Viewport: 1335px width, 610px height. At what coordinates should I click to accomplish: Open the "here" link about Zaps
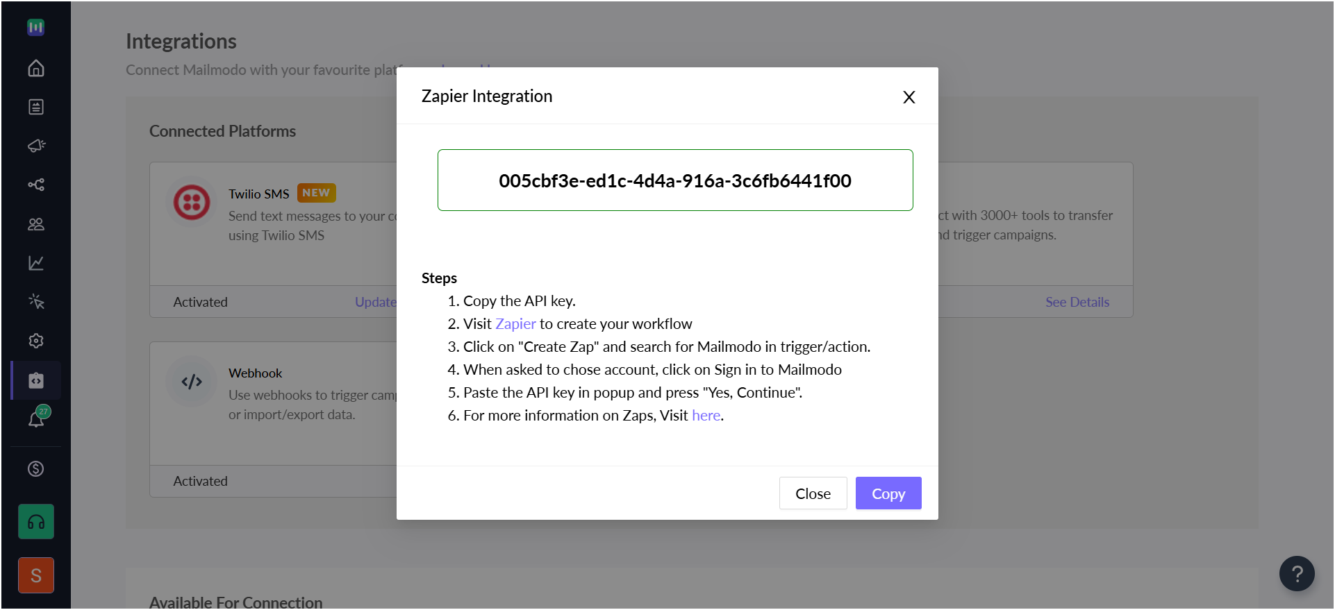point(706,416)
